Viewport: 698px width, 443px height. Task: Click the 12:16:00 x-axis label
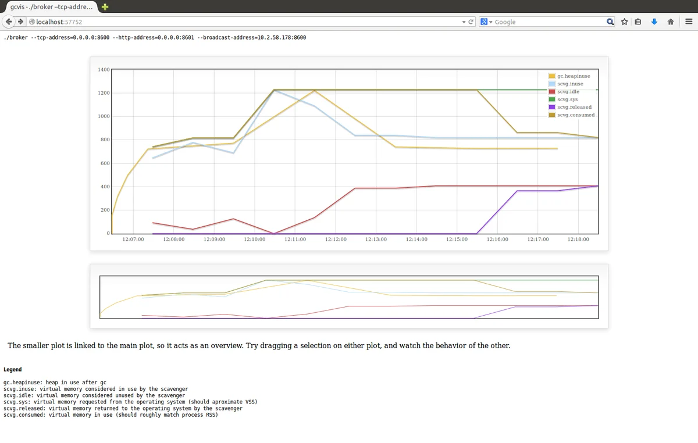[497, 239]
